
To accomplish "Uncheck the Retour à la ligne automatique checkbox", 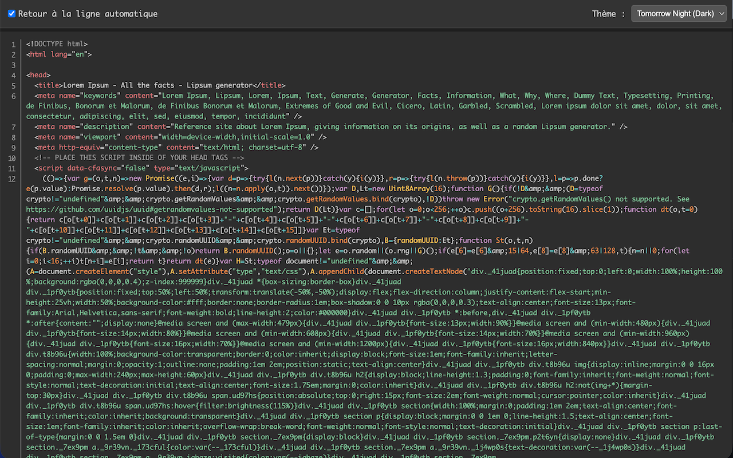I will (x=11, y=13).
